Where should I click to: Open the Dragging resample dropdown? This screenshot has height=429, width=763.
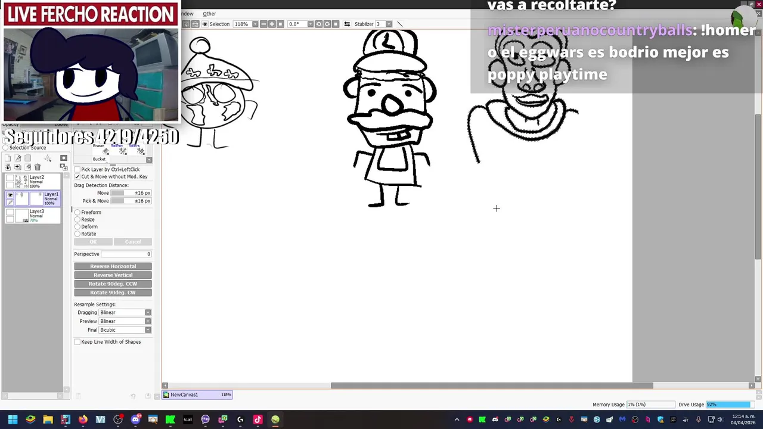(148, 312)
